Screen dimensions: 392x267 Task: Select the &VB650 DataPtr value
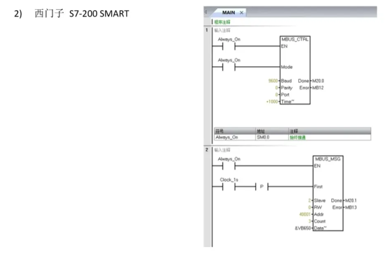[303, 228]
